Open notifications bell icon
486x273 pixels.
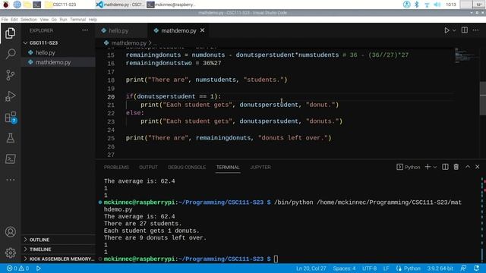(476, 268)
